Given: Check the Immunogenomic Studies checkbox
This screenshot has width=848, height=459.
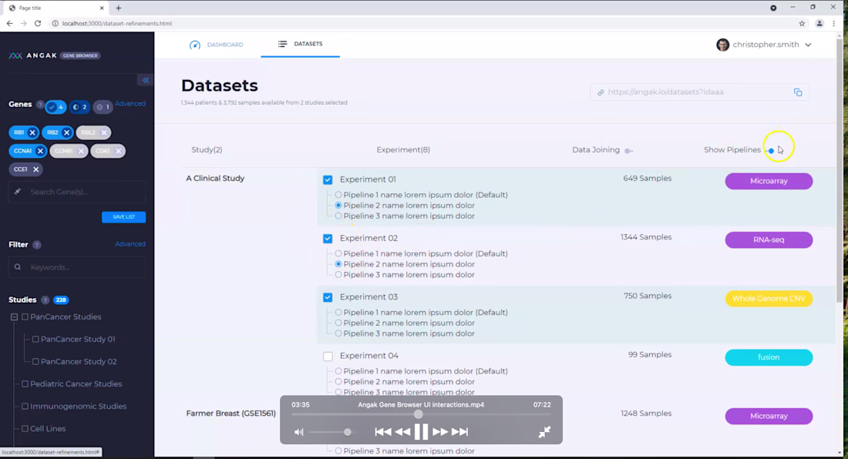Looking at the screenshot, I should tap(25, 406).
